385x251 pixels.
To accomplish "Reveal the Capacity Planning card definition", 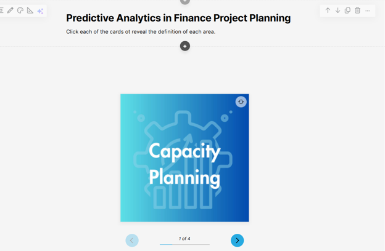I will 184,158.
